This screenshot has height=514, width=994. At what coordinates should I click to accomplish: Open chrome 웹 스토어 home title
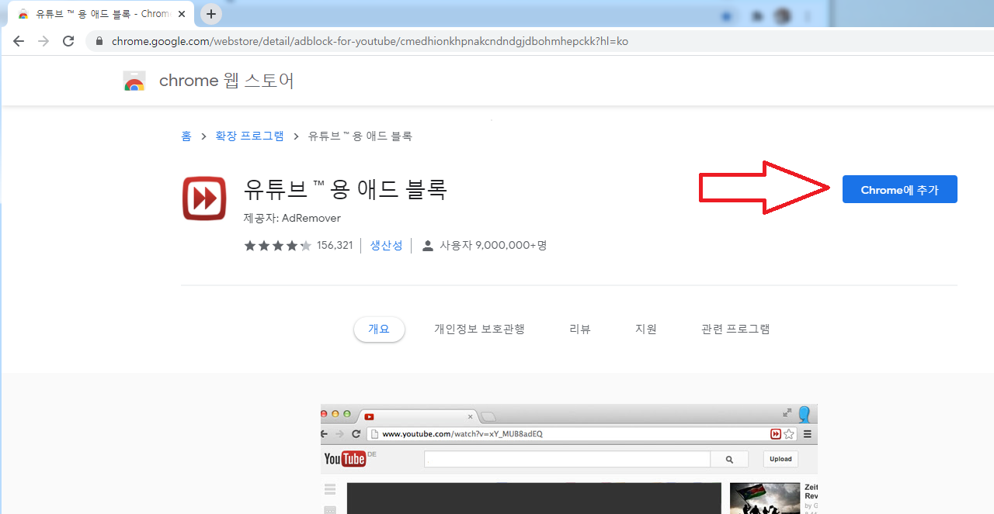227,81
